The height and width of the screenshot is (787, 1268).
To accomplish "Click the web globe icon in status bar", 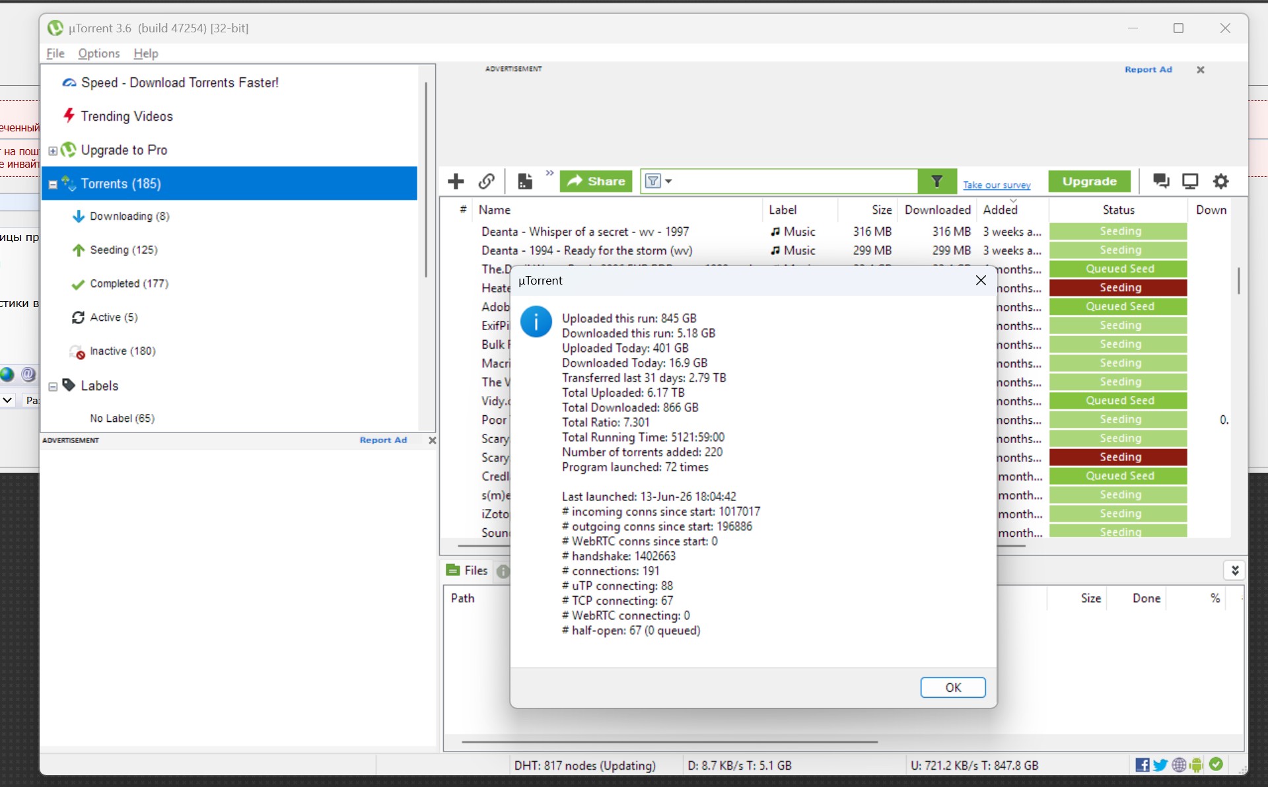I will coord(1179,765).
